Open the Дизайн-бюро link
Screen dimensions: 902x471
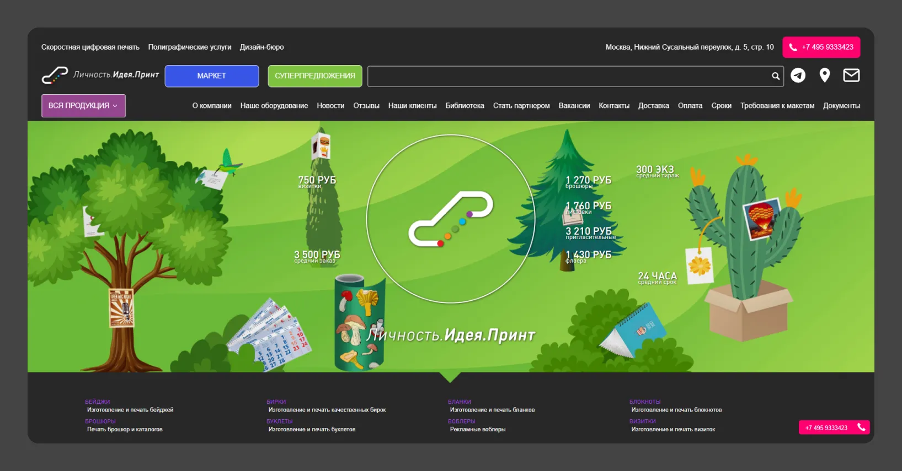point(262,47)
